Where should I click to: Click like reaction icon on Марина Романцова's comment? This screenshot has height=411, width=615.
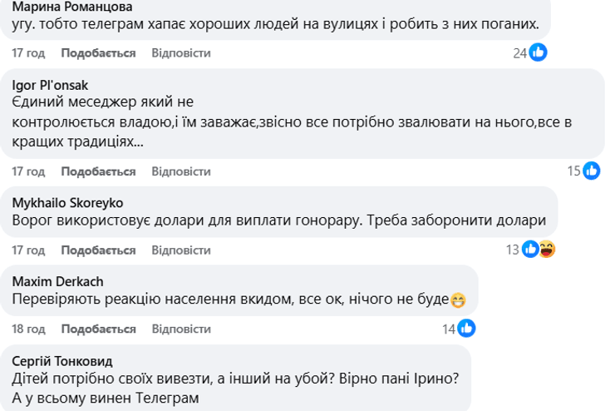pyautogui.click(x=538, y=52)
